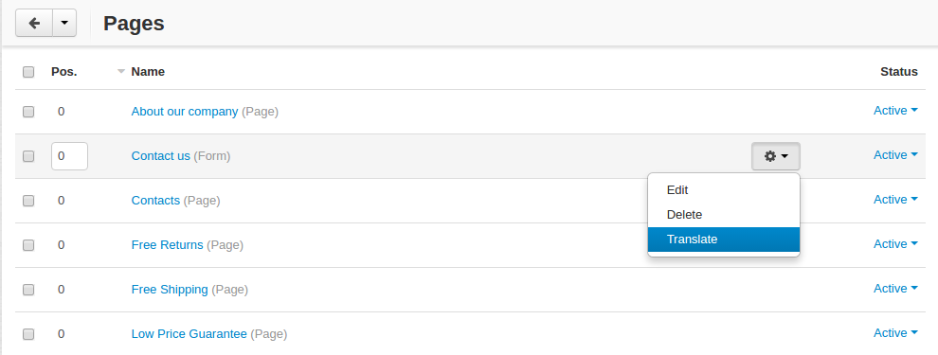Click the Low Price Guarantee link
This screenshot has height=355, width=938.
click(x=189, y=334)
